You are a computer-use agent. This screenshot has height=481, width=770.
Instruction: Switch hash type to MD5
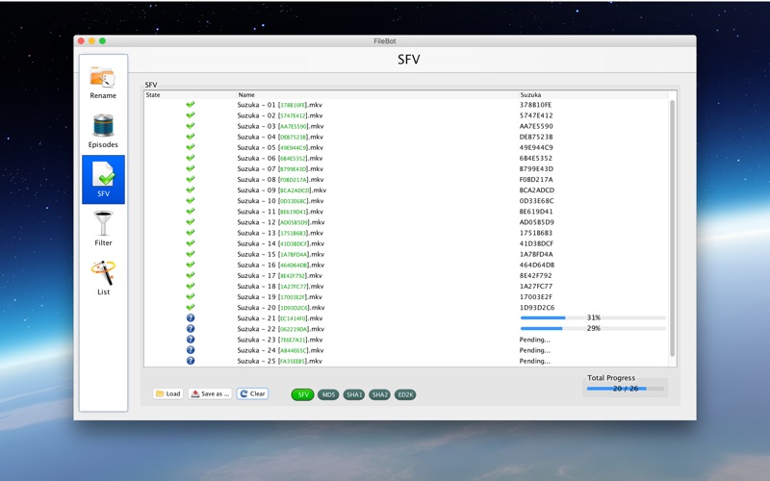pyautogui.click(x=328, y=394)
